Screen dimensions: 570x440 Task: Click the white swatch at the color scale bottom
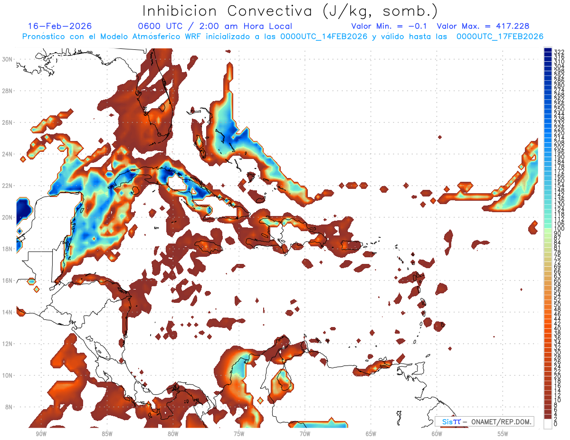coord(548,424)
